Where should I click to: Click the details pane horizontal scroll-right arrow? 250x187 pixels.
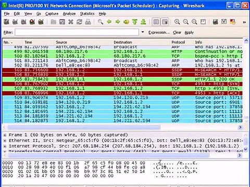point(240,155)
